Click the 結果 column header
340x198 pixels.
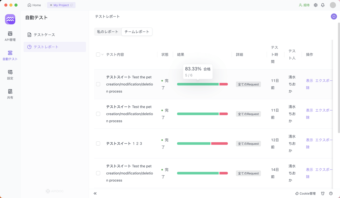click(x=181, y=54)
